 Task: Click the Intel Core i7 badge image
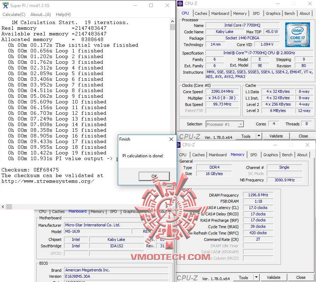pyautogui.click(x=298, y=35)
